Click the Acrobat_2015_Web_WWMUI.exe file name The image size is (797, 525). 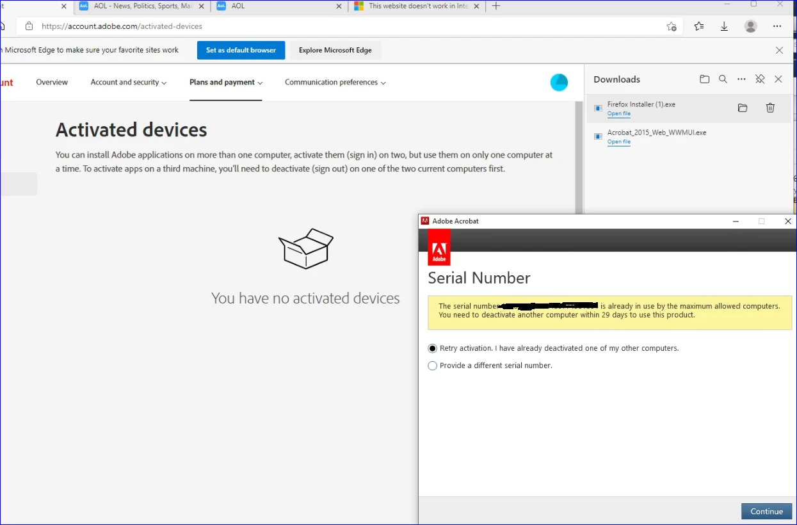[657, 133]
